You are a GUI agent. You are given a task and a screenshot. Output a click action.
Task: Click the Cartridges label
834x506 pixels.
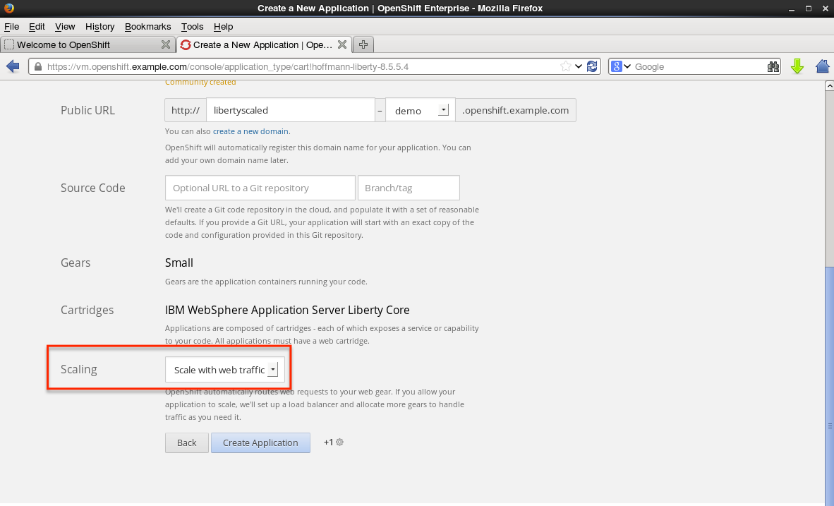(87, 311)
